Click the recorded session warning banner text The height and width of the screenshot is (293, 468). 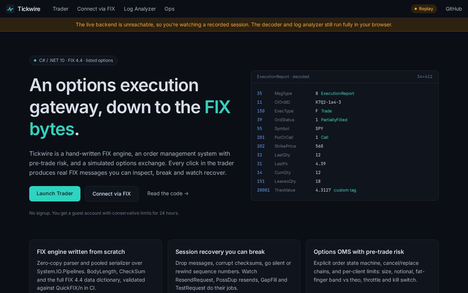click(x=234, y=25)
